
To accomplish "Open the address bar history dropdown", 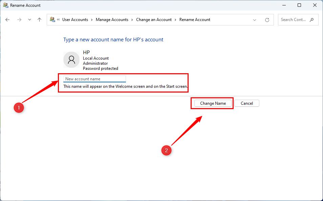I will tap(255, 20).
